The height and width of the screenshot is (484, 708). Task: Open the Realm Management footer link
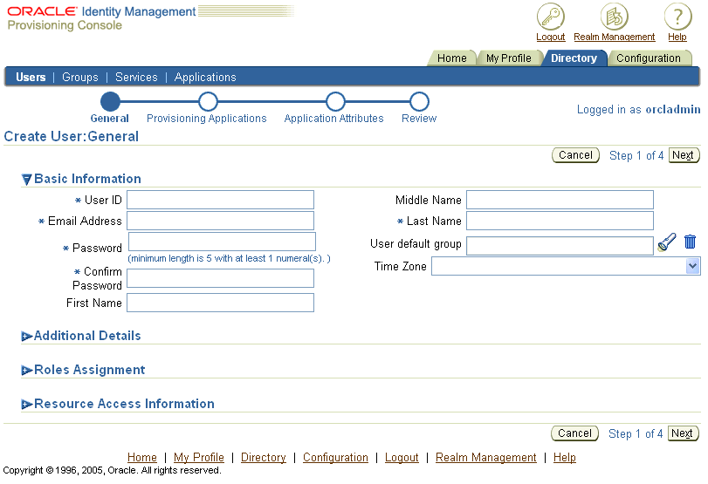[x=485, y=458]
